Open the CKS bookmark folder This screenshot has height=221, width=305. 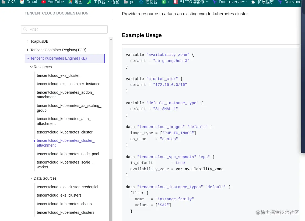(x=9, y=2)
